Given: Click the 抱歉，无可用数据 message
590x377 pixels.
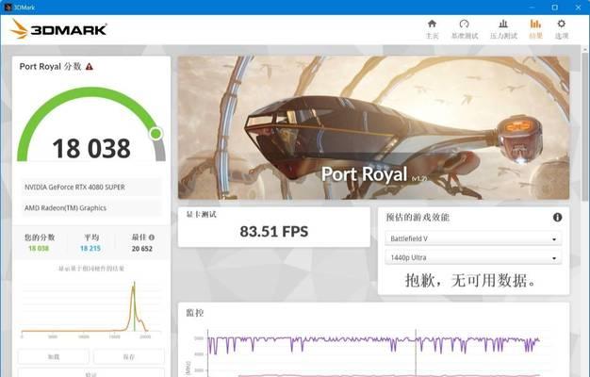Looking at the screenshot, I should (x=470, y=280).
